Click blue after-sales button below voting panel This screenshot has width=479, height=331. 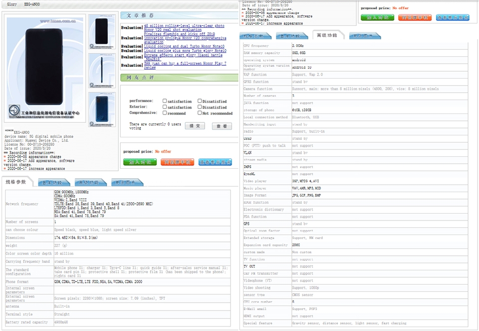click(x=215, y=162)
